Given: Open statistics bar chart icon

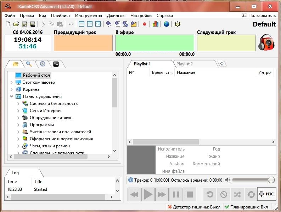Looking at the screenshot, I should [155, 24].
